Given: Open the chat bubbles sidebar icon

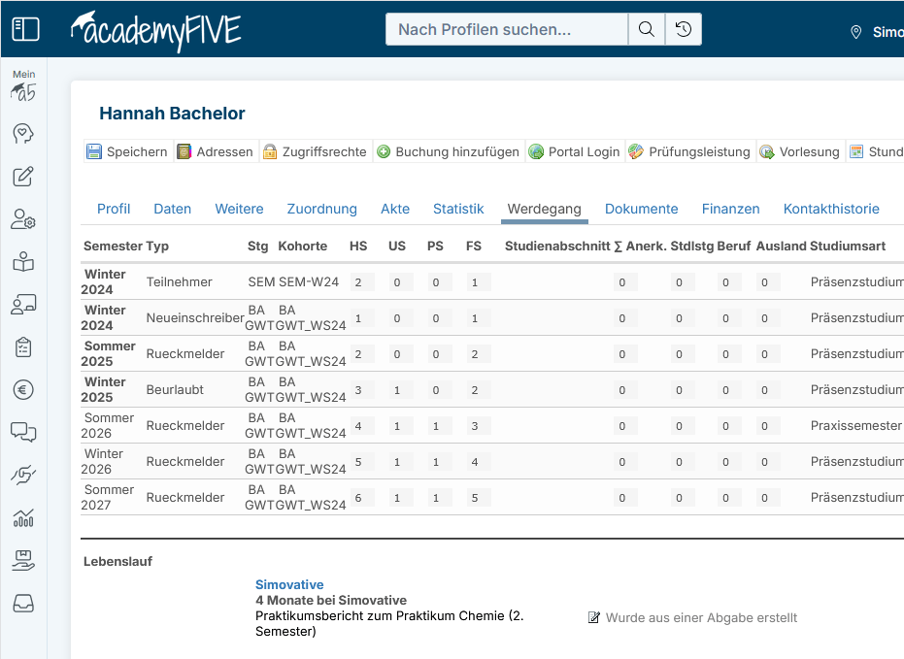Looking at the screenshot, I should pyautogui.click(x=23, y=432).
